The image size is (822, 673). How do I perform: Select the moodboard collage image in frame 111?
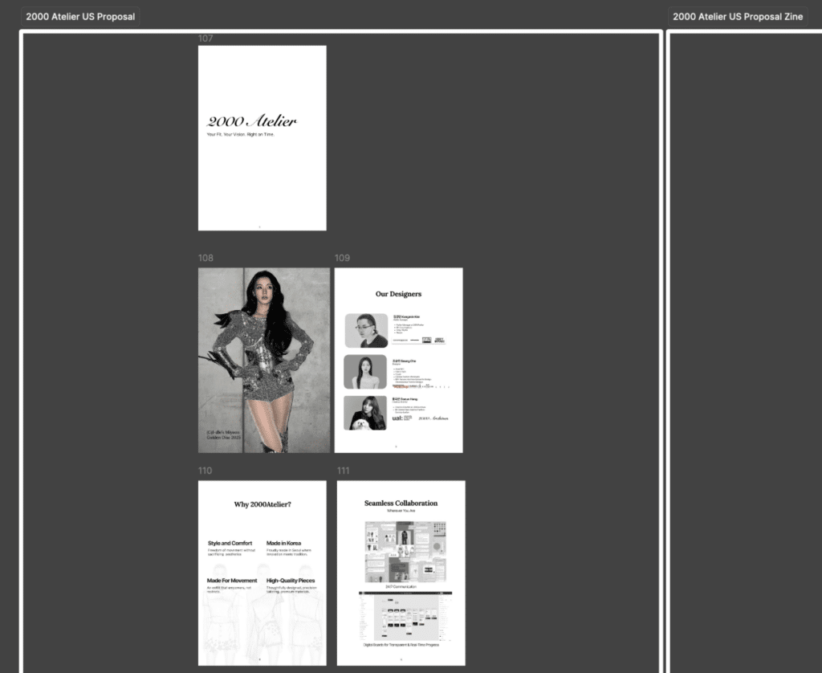click(x=405, y=552)
